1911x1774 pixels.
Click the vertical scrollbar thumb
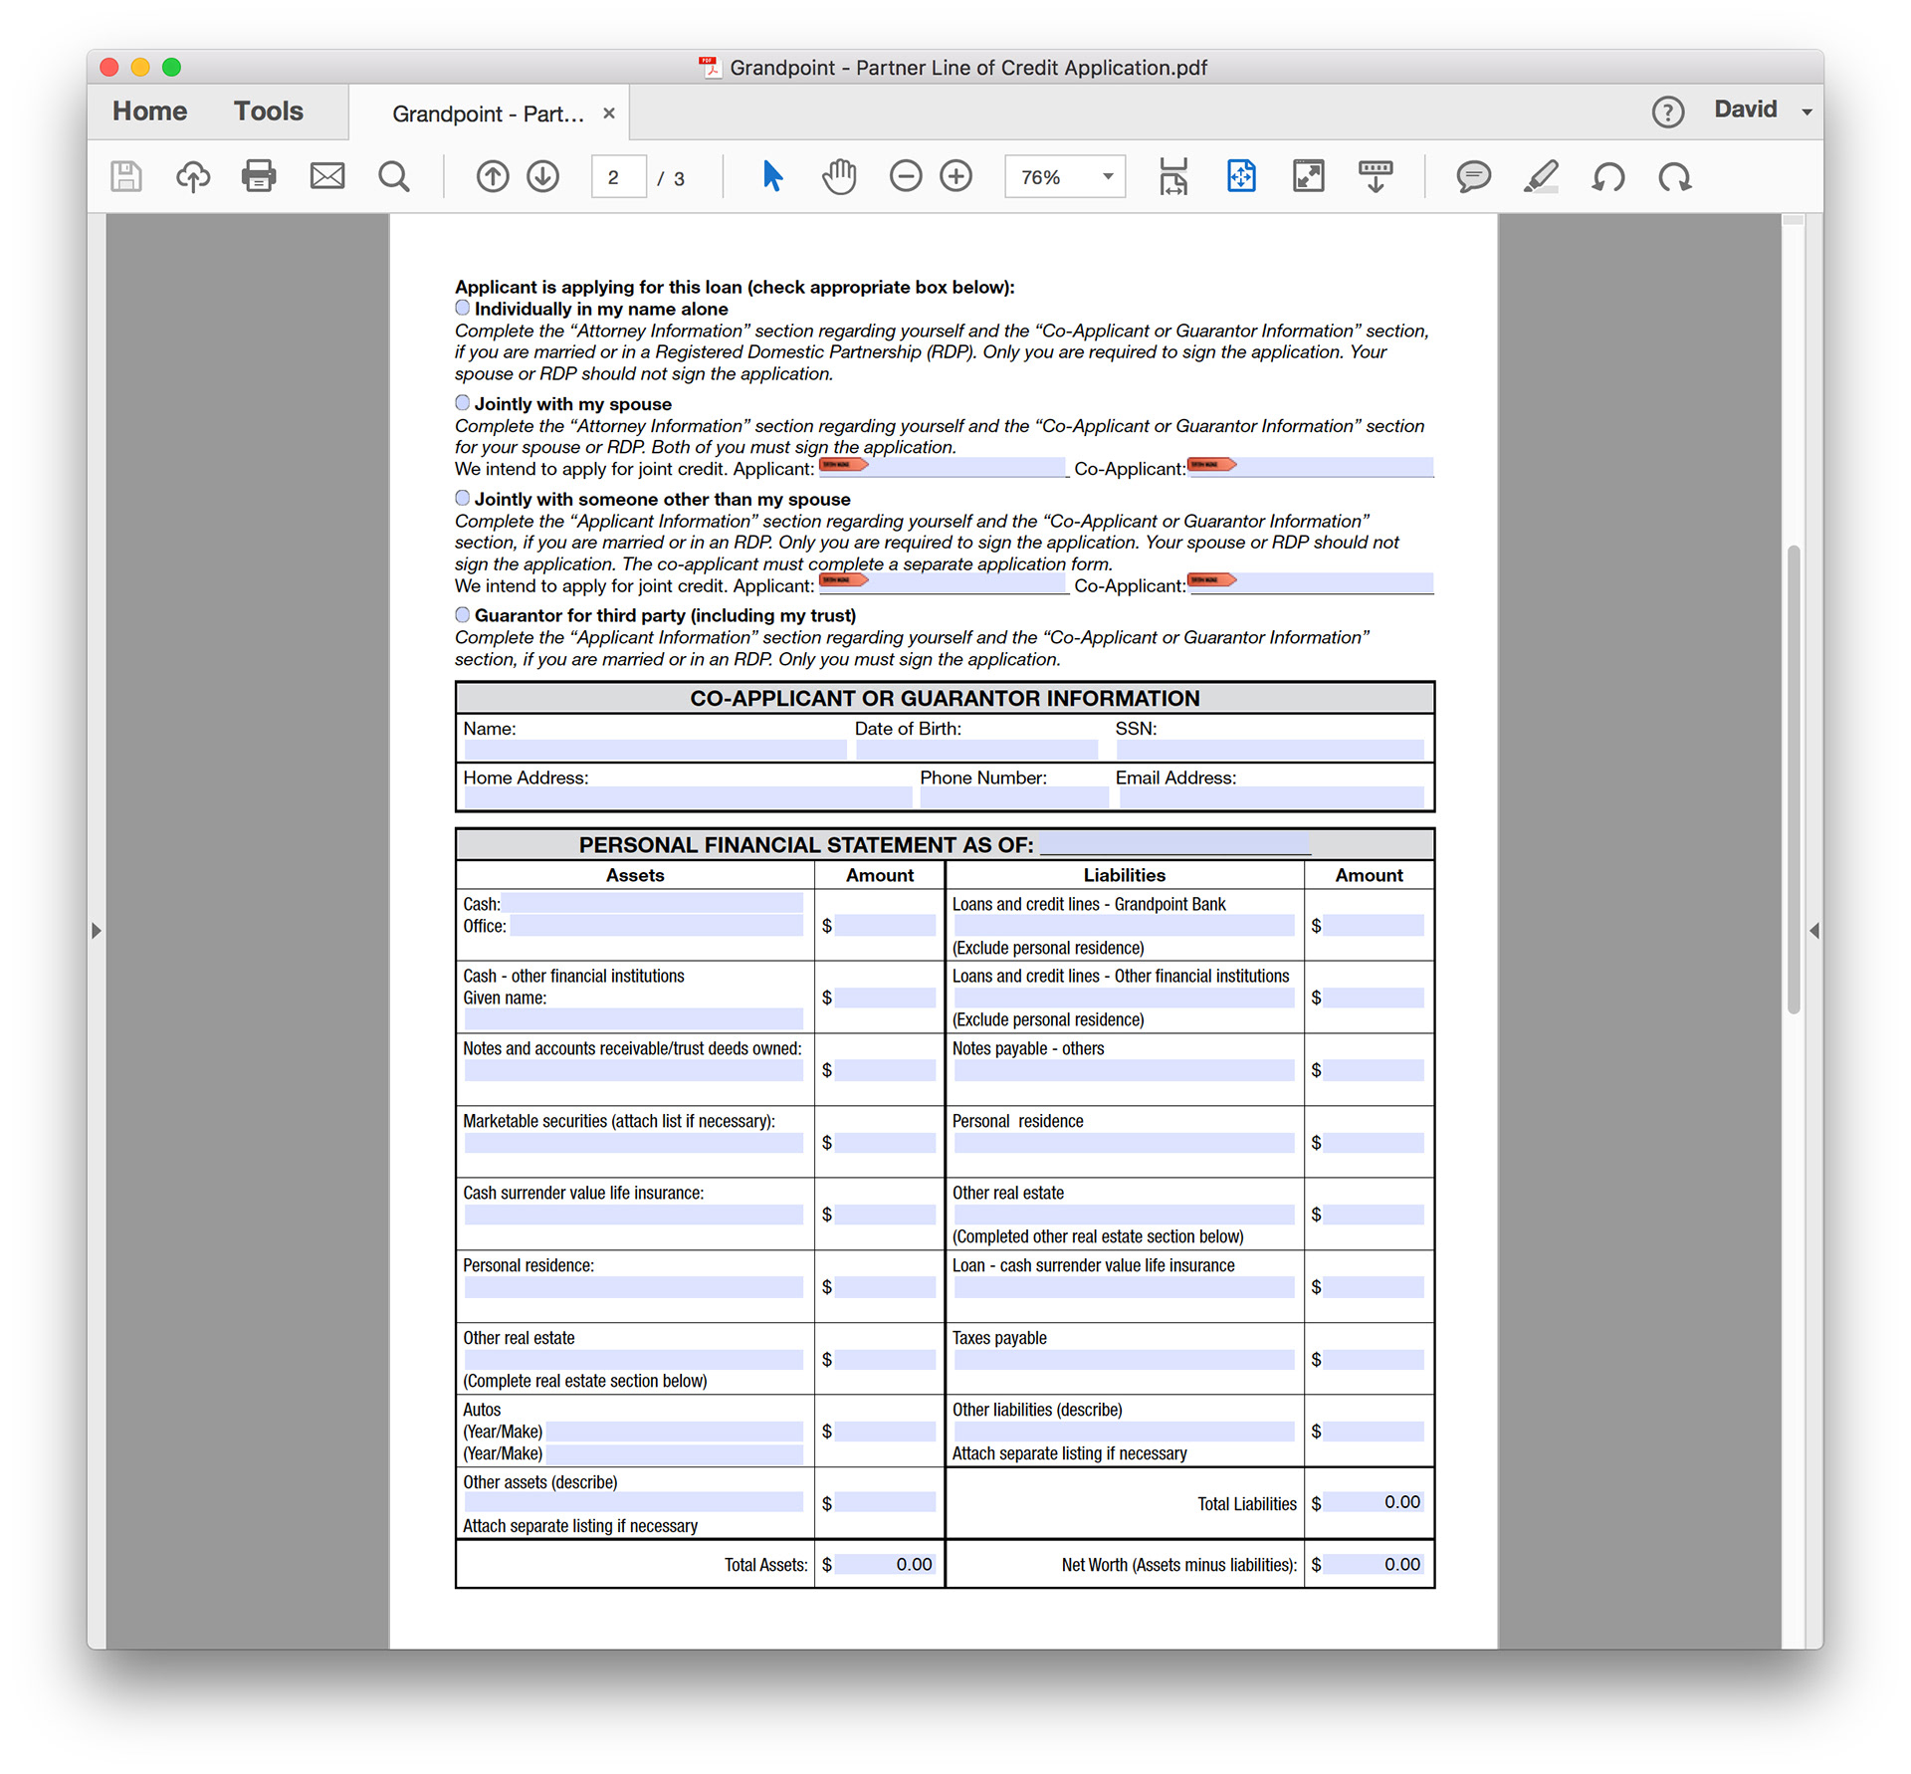click(1794, 779)
